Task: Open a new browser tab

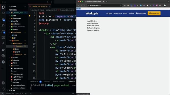Action: (x=107, y=2)
